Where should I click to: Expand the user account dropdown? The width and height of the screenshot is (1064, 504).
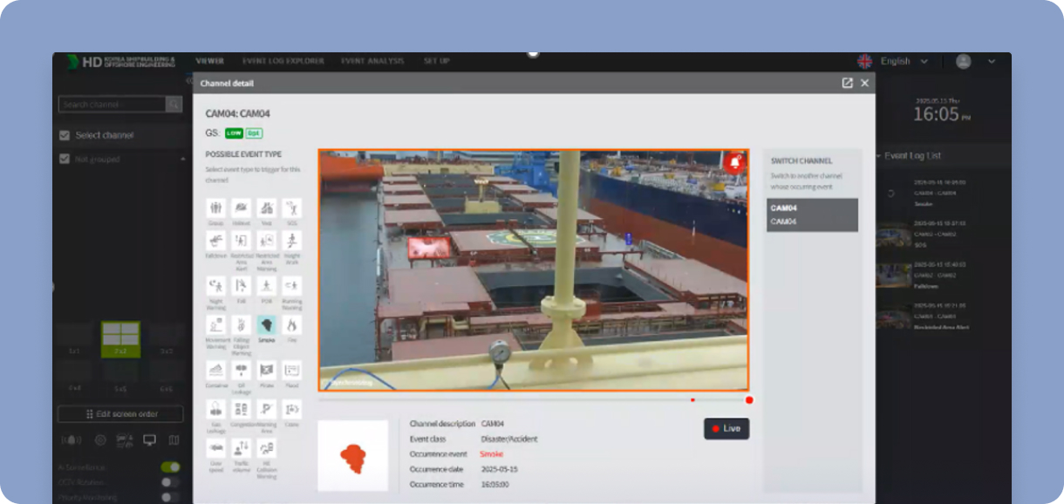tap(991, 61)
